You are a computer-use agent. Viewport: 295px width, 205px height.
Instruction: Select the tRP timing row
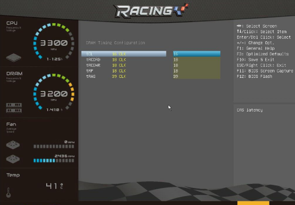pos(124,71)
